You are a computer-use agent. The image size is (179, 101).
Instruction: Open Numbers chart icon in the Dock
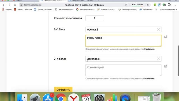112,97
